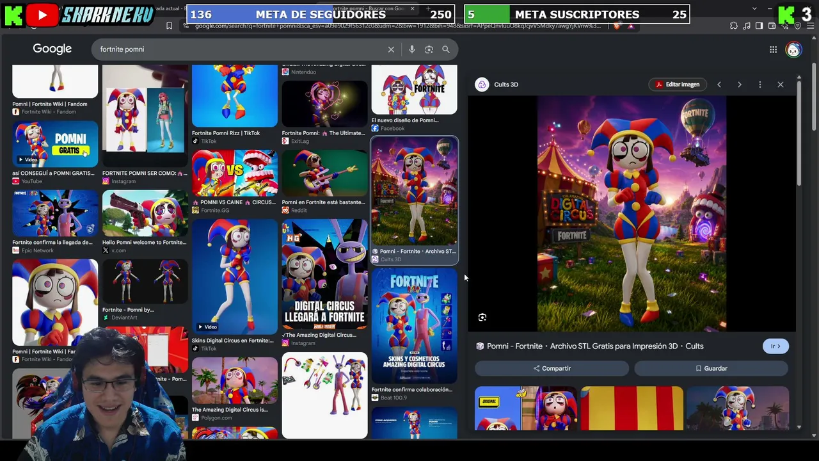The height and width of the screenshot is (461, 819).
Task: Open the tab search dropdown arrow
Action: [754, 8]
